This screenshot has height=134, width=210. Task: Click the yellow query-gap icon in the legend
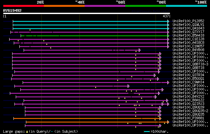point(27,132)
